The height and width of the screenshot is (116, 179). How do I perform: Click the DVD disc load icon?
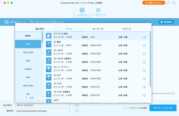[x=7, y=22]
